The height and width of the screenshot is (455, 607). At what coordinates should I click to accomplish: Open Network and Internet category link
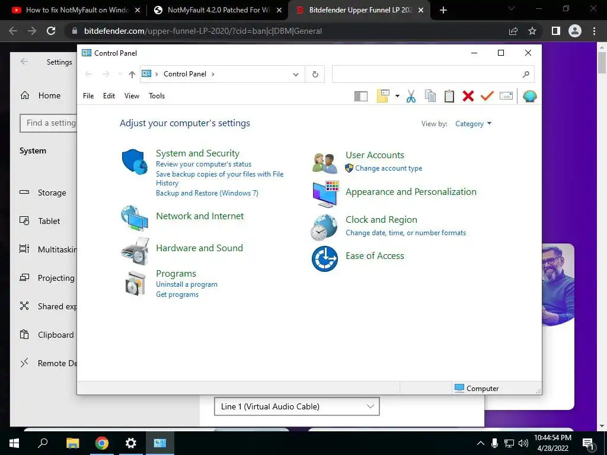tap(200, 216)
